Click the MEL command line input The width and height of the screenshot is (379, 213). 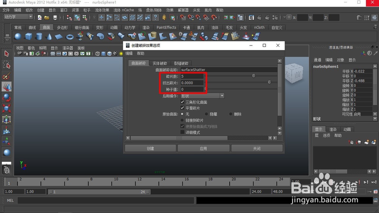(x=106, y=200)
